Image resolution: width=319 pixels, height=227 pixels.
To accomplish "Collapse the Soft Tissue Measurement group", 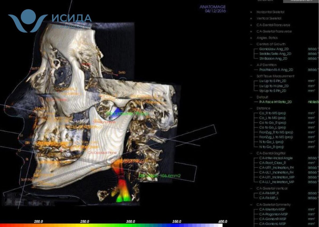I will [x=251, y=76].
